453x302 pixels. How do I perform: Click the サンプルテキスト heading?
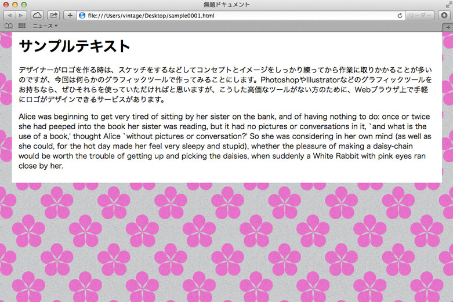coord(75,46)
